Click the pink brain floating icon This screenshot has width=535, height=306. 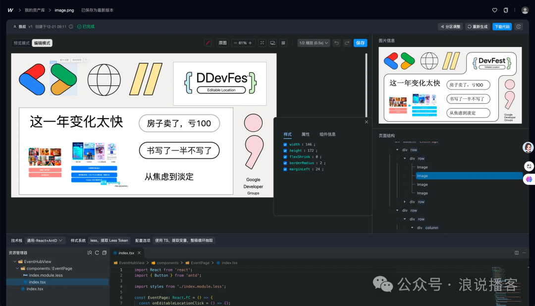click(529, 179)
